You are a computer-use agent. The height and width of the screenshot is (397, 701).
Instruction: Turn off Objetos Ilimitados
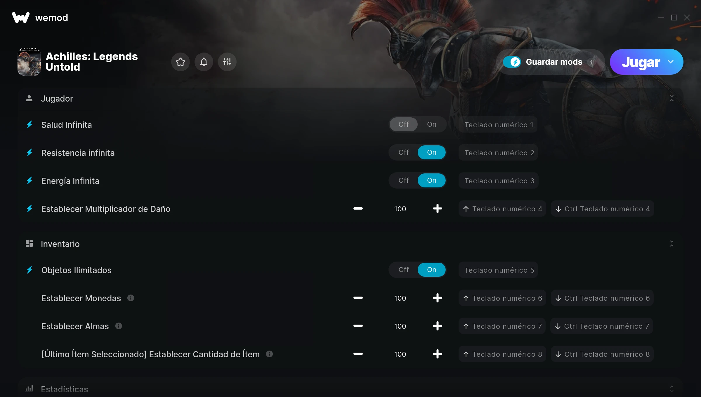[x=404, y=270]
